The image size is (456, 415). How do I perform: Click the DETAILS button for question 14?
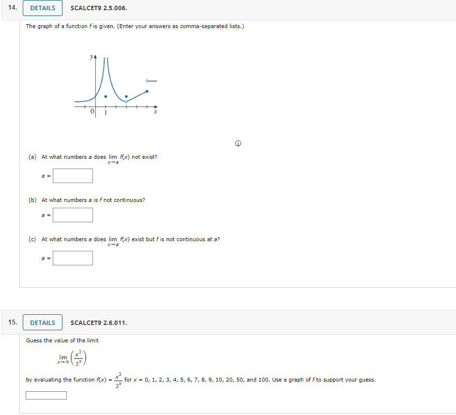tap(42, 8)
